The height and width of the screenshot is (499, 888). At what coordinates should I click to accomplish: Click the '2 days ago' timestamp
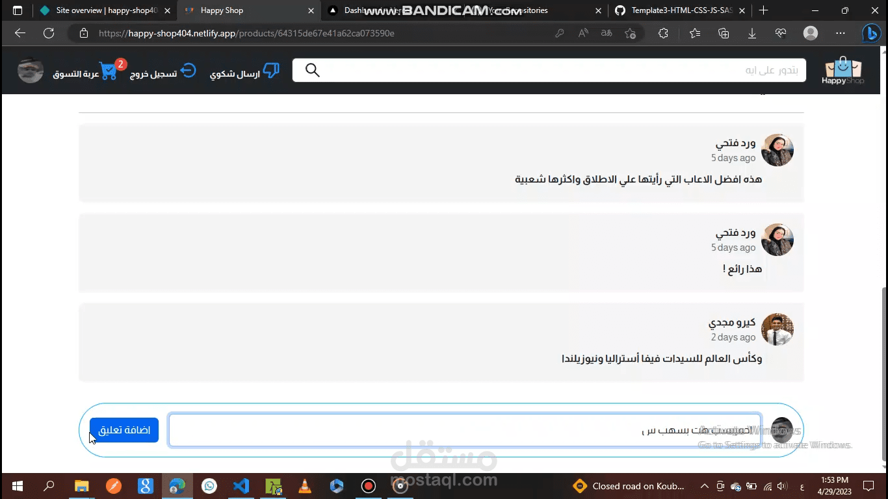click(733, 337)
